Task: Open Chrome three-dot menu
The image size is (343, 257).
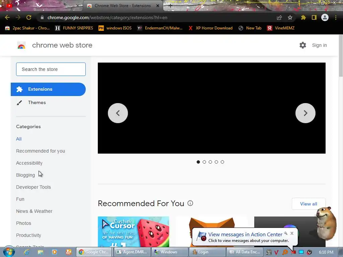Action: point(336,17)
